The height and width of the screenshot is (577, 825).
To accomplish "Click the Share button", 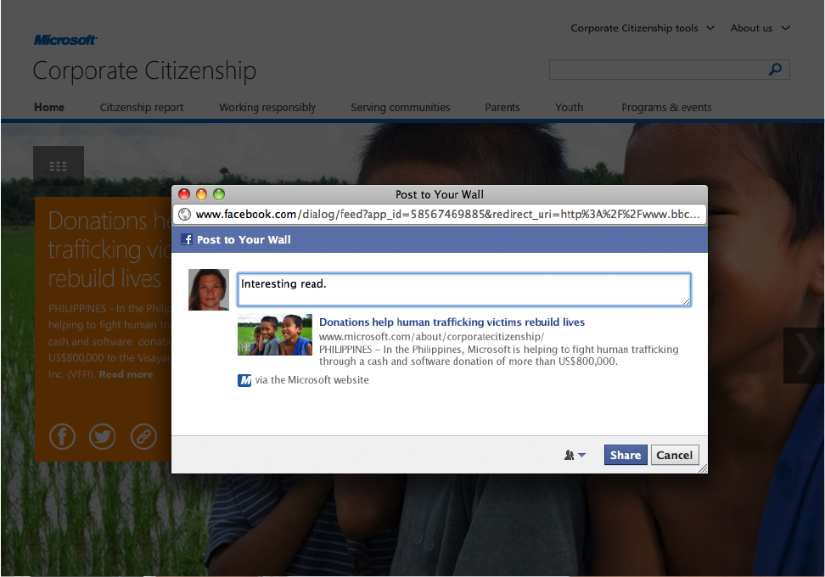I will (x=626, y=455).
